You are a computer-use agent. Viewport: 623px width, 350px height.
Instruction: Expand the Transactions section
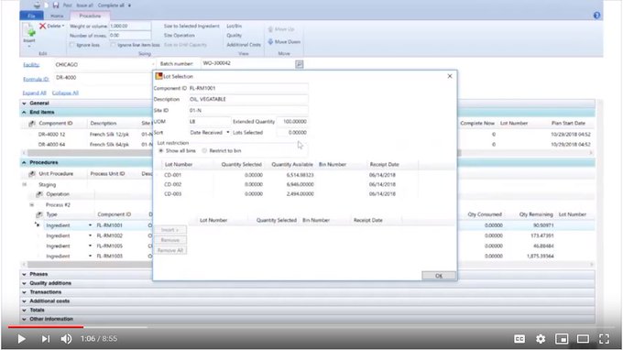point(24,292)
